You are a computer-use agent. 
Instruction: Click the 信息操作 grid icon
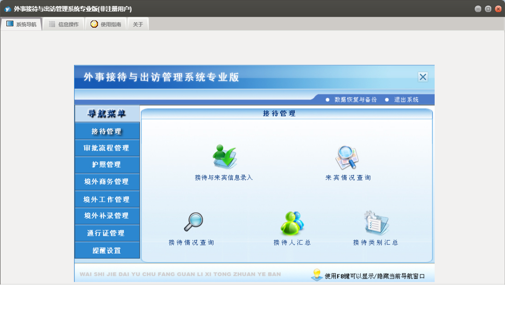point(52,24)
